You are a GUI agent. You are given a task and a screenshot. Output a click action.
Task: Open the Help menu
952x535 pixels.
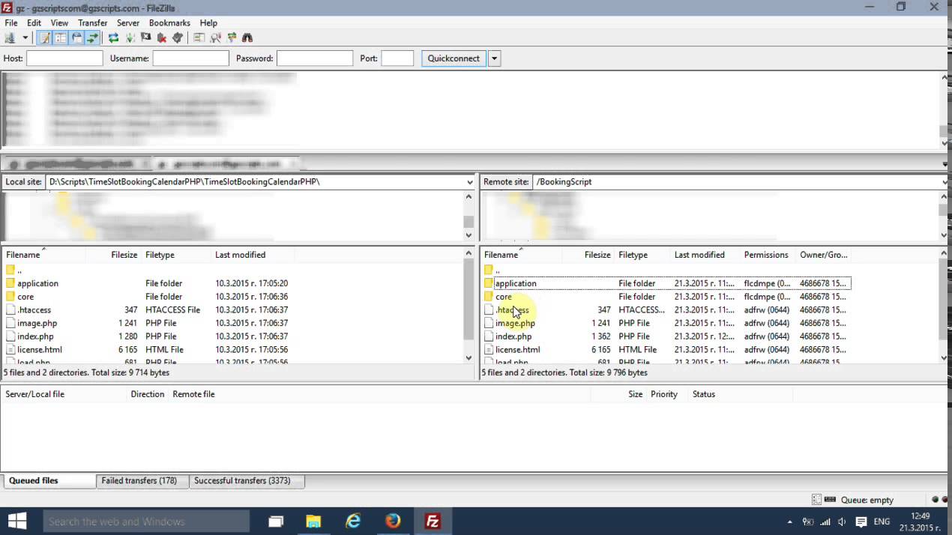[208, 23]
